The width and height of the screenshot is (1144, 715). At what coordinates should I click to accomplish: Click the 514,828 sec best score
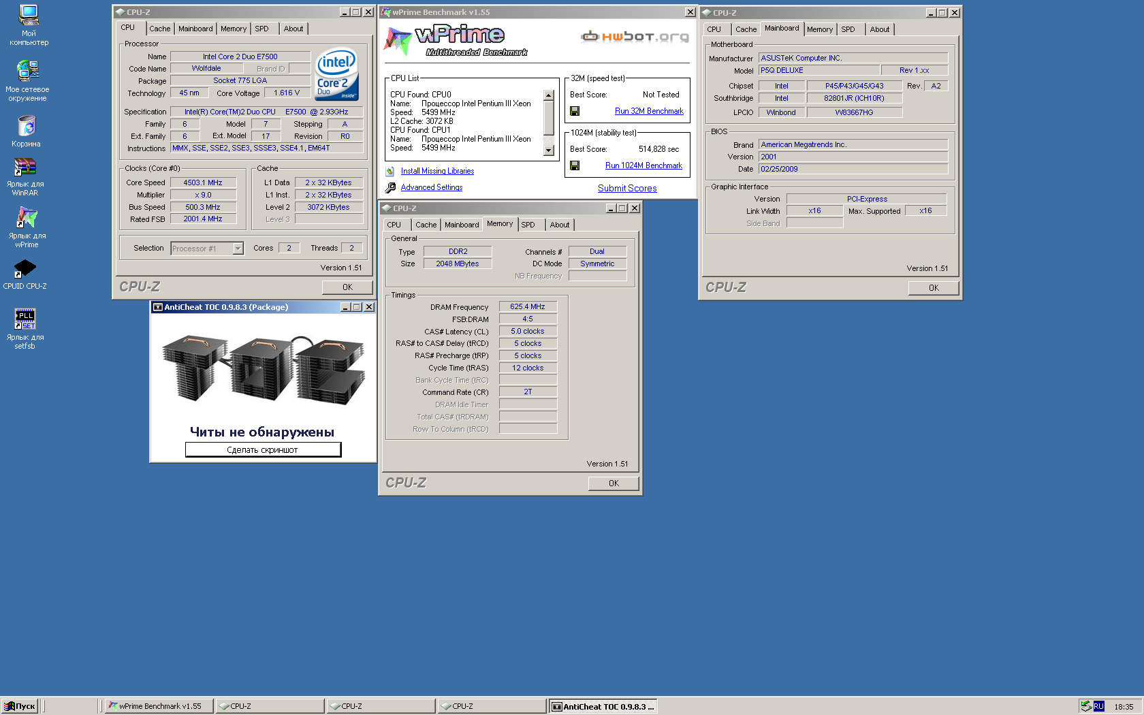pos(658,149)
